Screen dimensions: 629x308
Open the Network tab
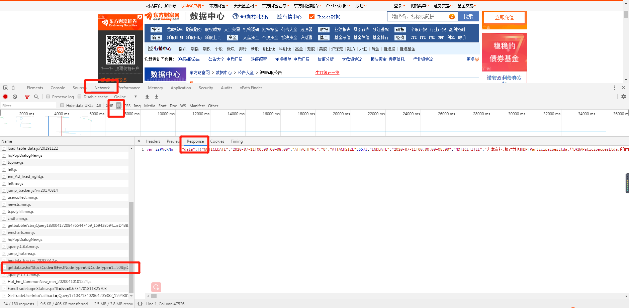(102, 88)
